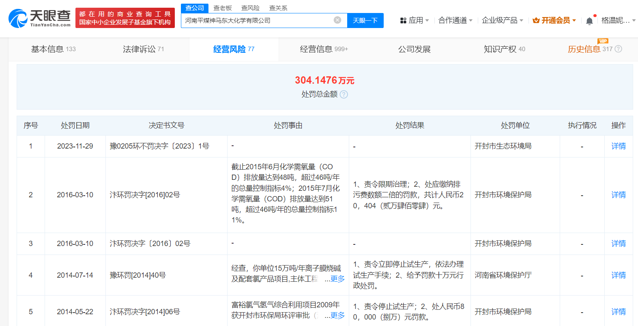The width and height of the screenshot is (638, 326).
Task: Switch to the 公司发展 tab
Action: (x=414, y=49)
